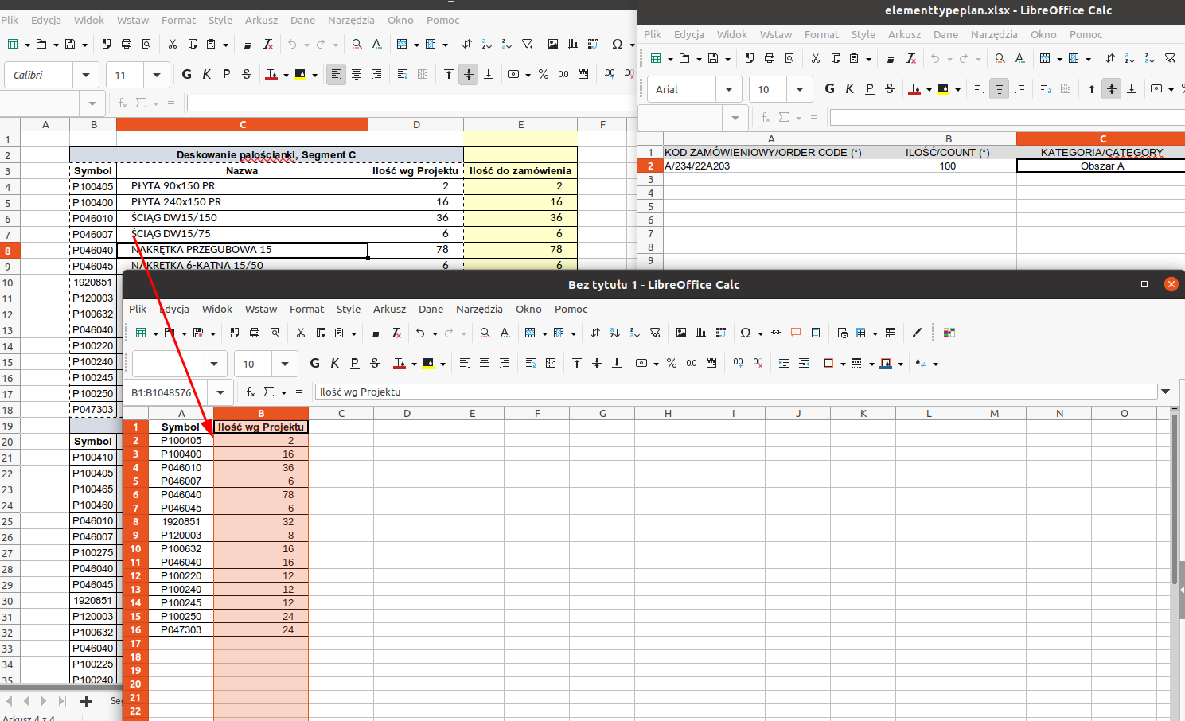Click the Sort Ascending icon
Image resolution: width=1185 pixels, height=721 pixels.
(x=614, y=332)
